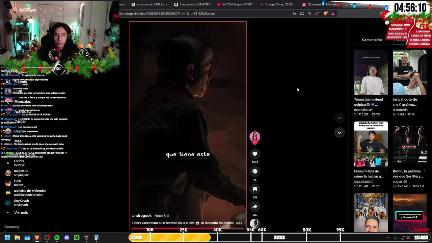Click the share page icon in address bar
Viewport: 432px width, 243px height.
click(317, 13)
